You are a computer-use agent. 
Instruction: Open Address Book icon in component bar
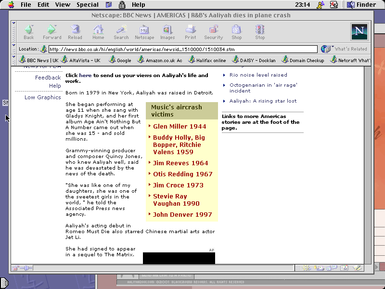[x=344, y=268]
